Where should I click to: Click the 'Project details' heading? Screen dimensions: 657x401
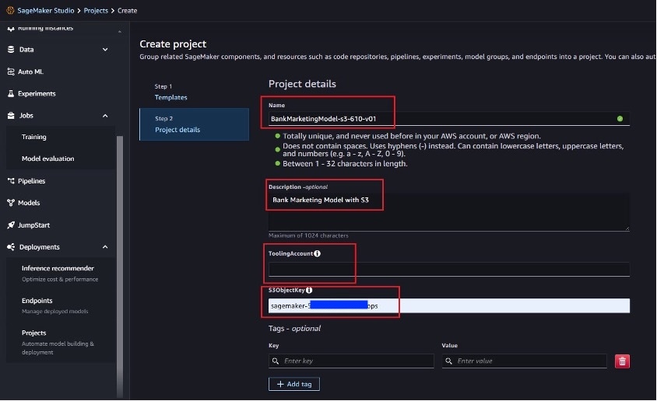(302, 84)
